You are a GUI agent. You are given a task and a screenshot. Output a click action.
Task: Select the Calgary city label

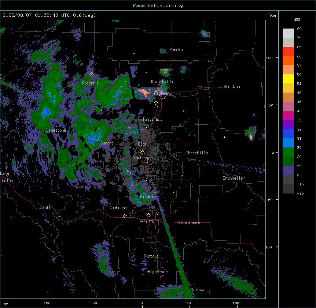point(146,221)
